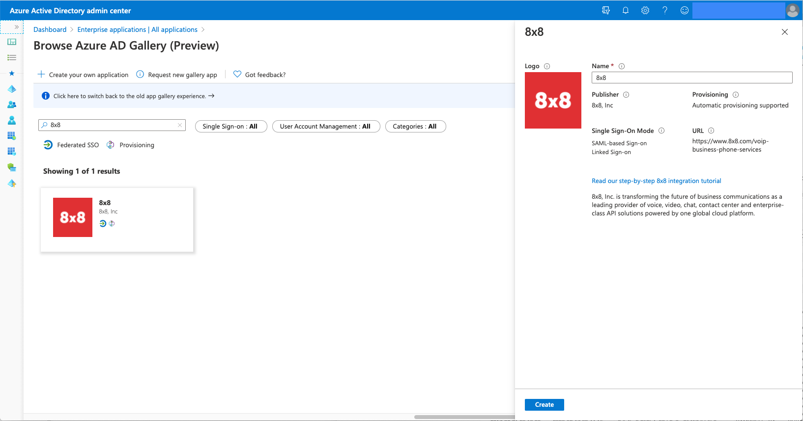Viewport: 803px width, 421px height.
Task: Click the 8x8 logo on the result card
Action: coord(73,217)
